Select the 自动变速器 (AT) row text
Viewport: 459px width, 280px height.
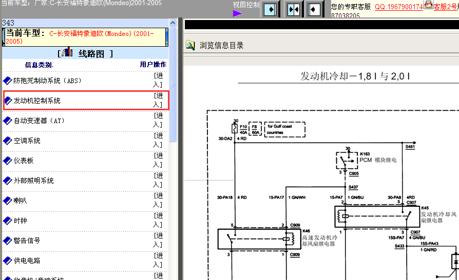pos(39,121)
